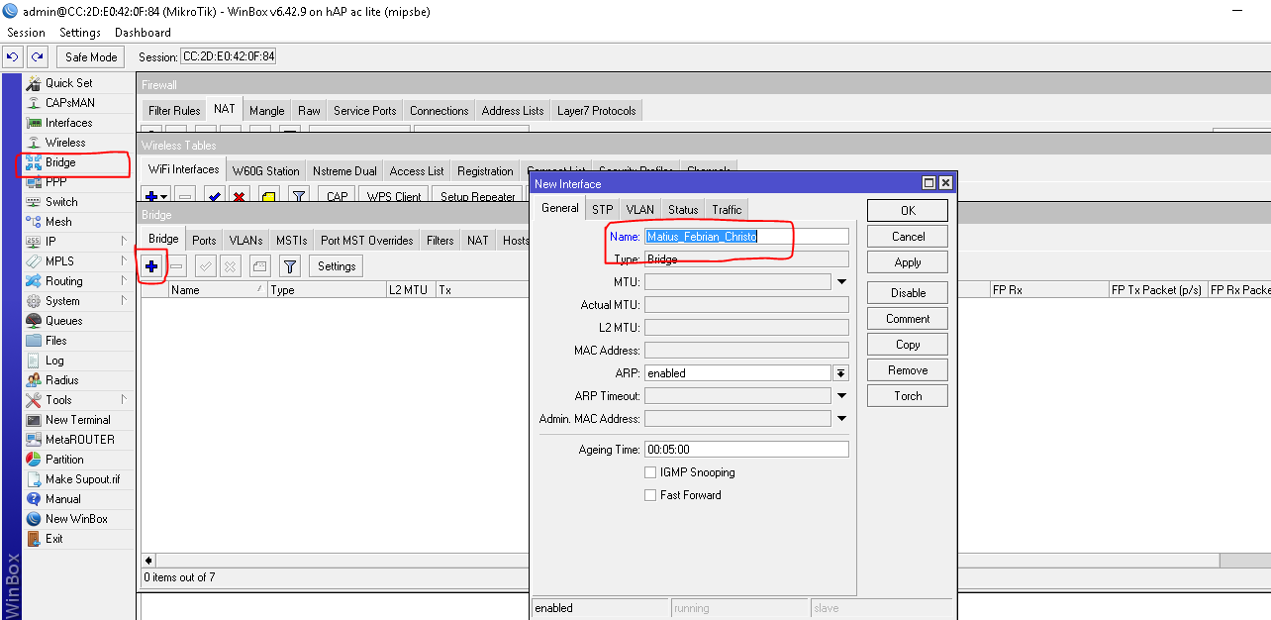Viewport: 1271px width, 620px height.
Task: Open the Interfaces sidebar entry
Action: pos(68,123)
